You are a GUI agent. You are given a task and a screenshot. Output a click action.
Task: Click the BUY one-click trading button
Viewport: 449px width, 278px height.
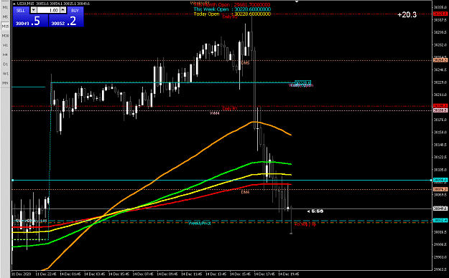pos(75,10)
